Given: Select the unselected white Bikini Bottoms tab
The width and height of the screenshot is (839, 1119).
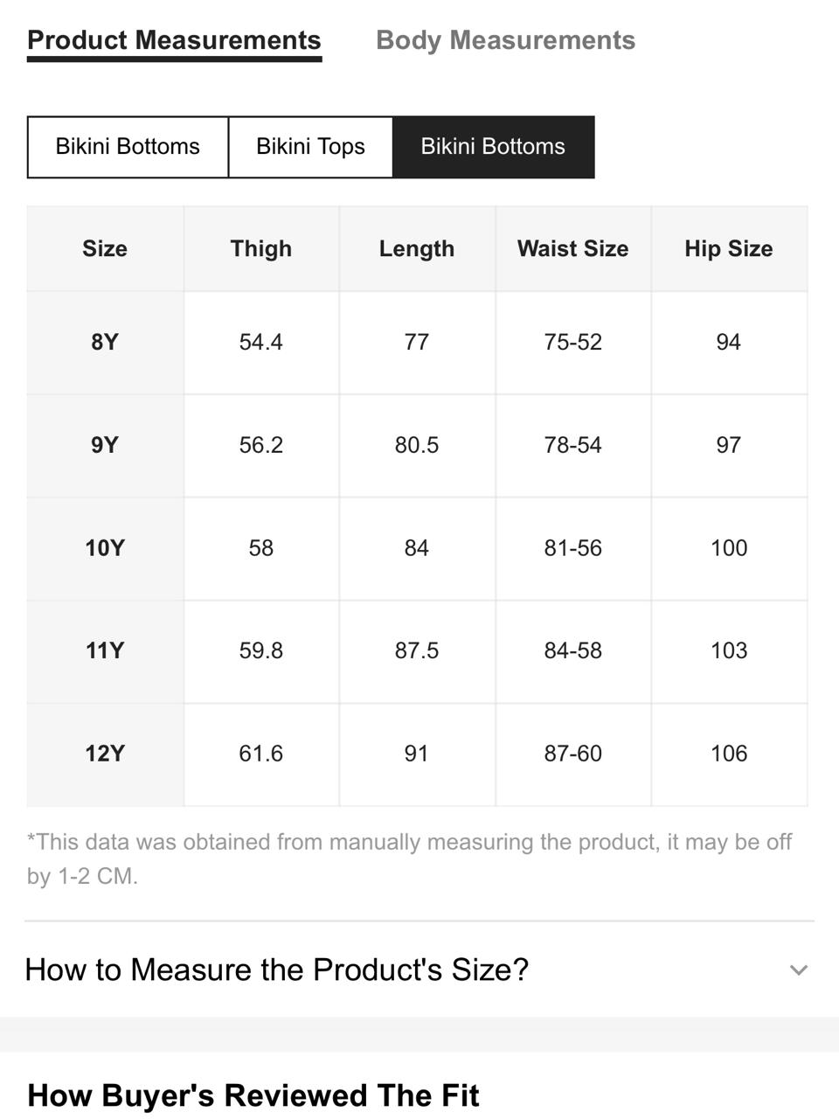Looking at the screenshot, I should [x=128, y=147].
